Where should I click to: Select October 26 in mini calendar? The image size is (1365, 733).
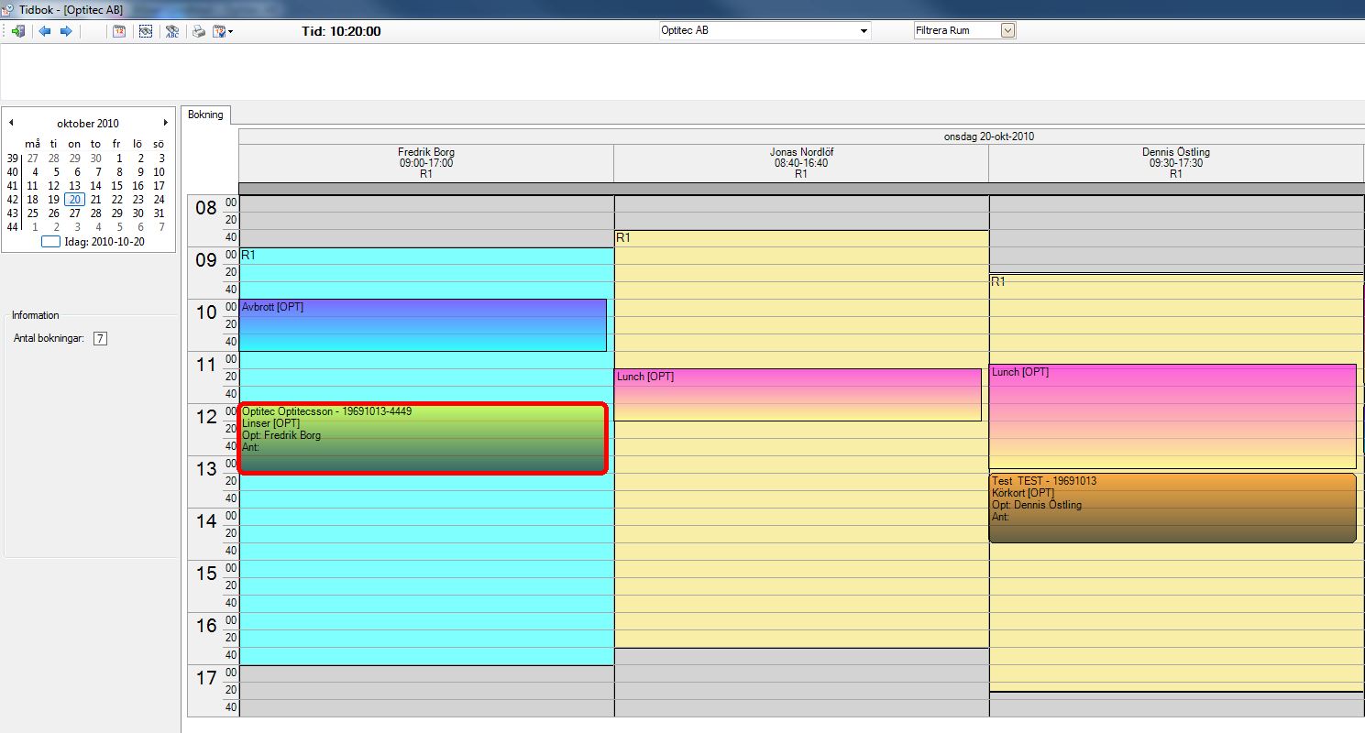click(x=53, y=213)
